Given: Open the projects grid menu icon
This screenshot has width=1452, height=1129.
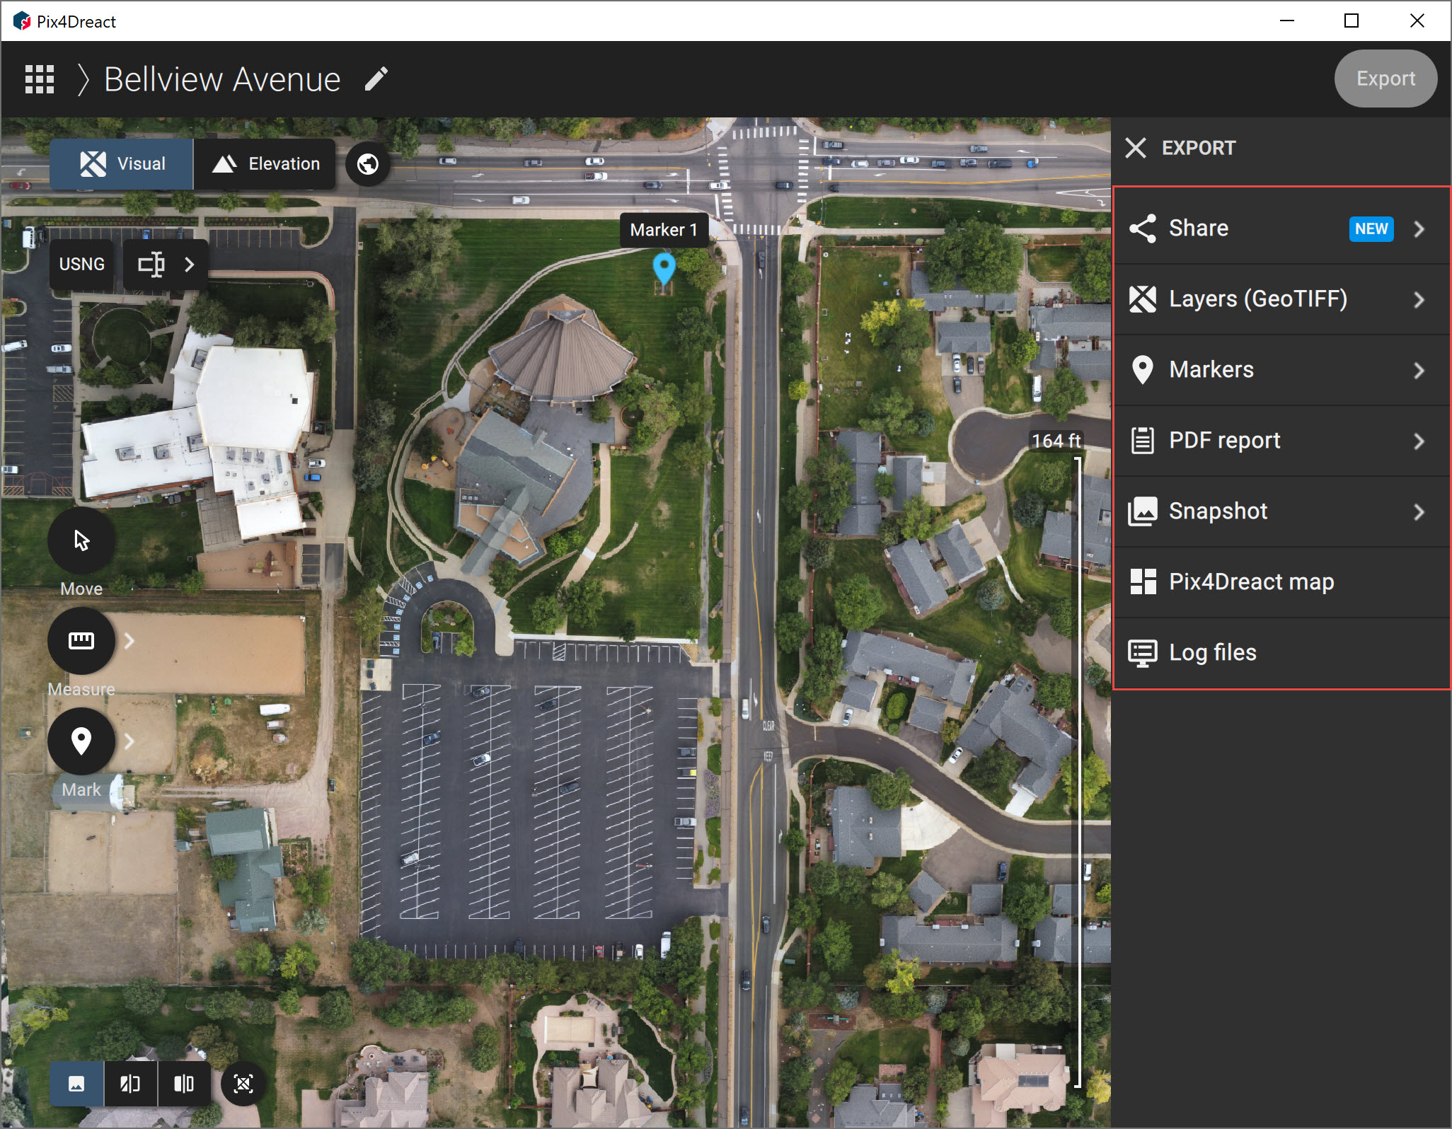Looking at the screenshot, I should (40, 79).
